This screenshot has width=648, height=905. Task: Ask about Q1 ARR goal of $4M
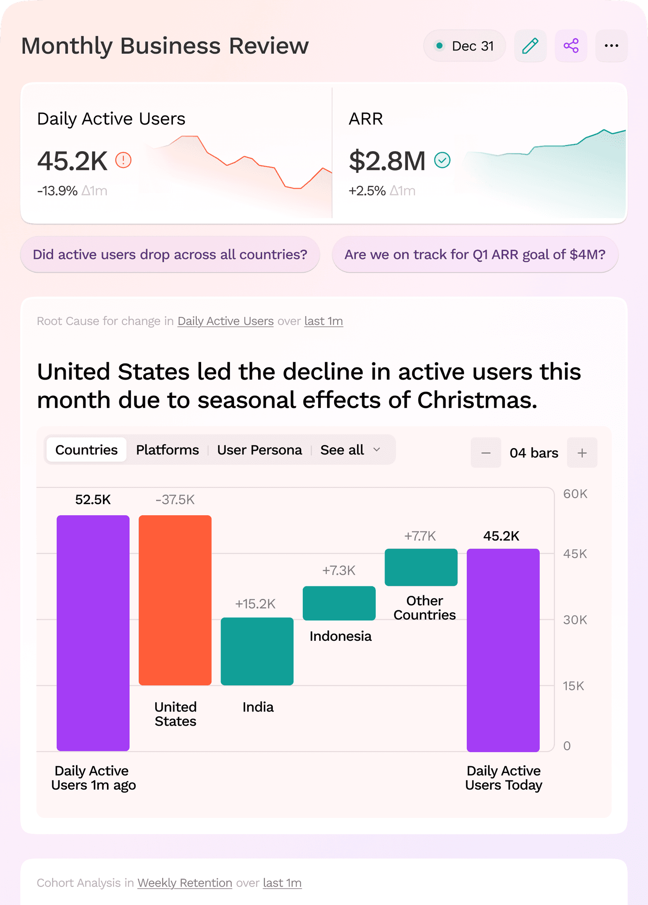pos(475,255)
